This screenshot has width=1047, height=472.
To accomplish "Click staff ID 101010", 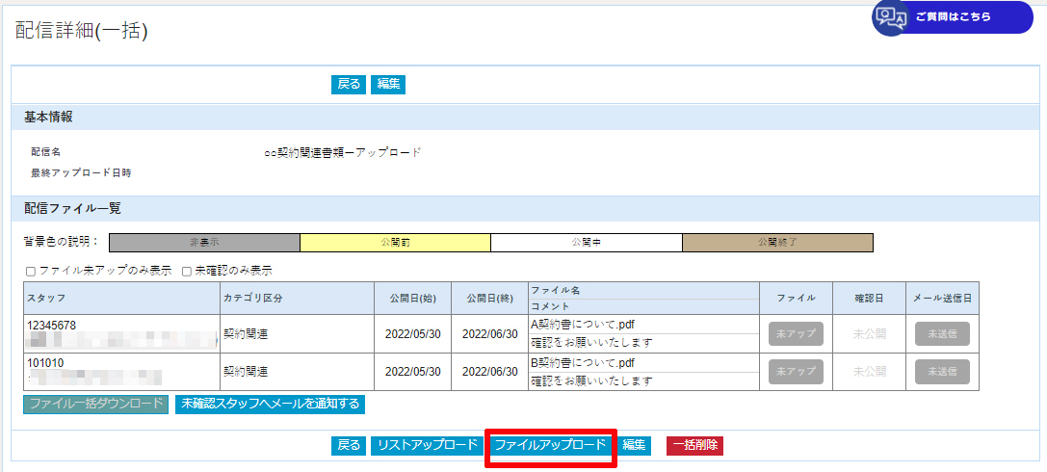I will (45, 362).
